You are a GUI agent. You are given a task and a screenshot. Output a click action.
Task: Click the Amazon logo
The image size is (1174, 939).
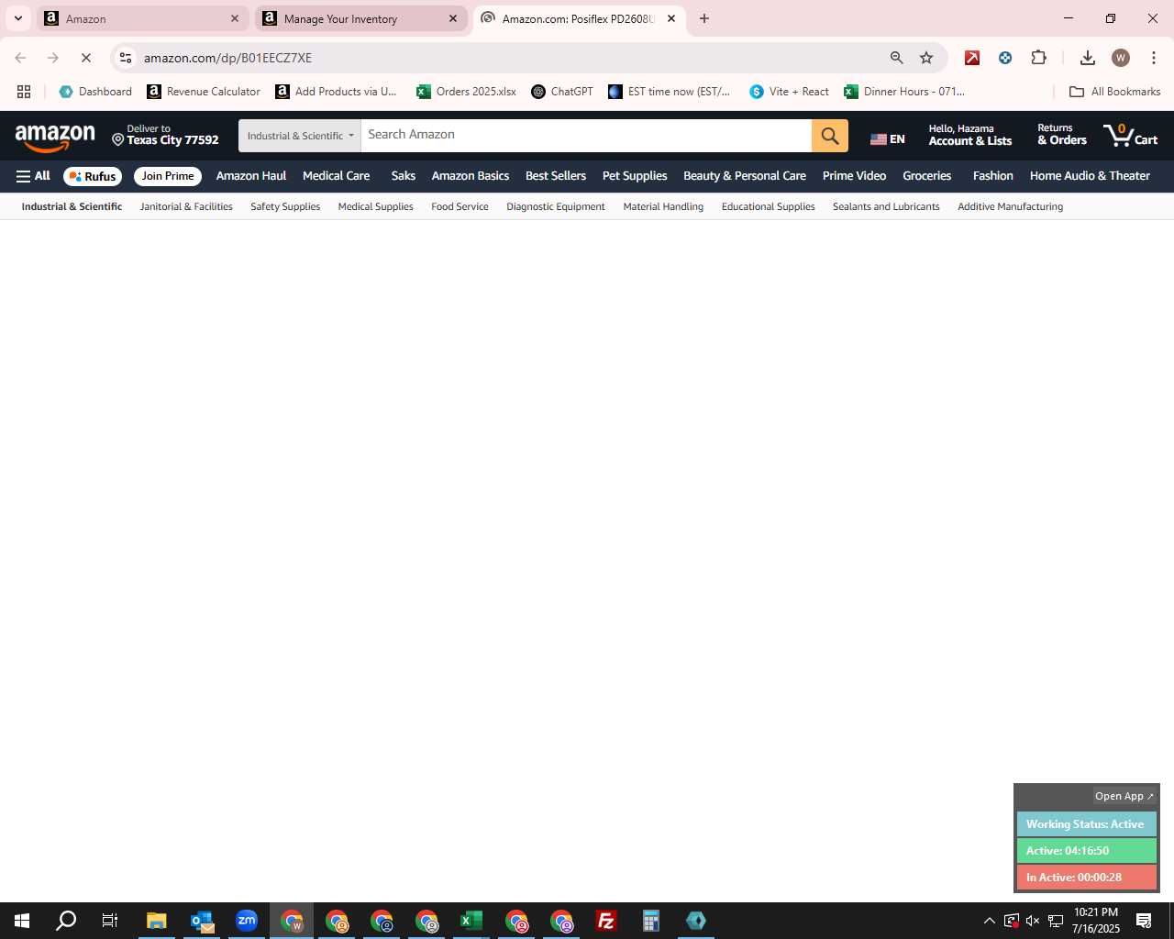coord(55,138)
